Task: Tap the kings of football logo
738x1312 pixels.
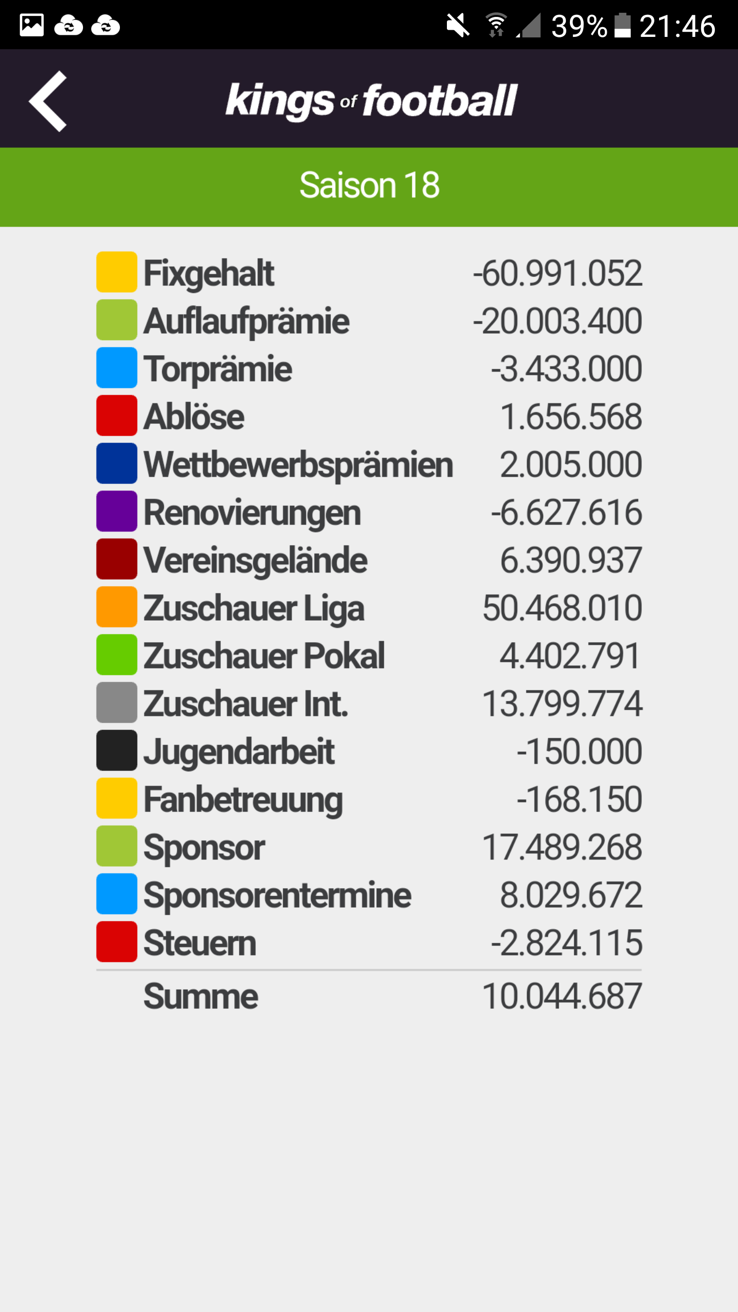Action: point(372,101)
